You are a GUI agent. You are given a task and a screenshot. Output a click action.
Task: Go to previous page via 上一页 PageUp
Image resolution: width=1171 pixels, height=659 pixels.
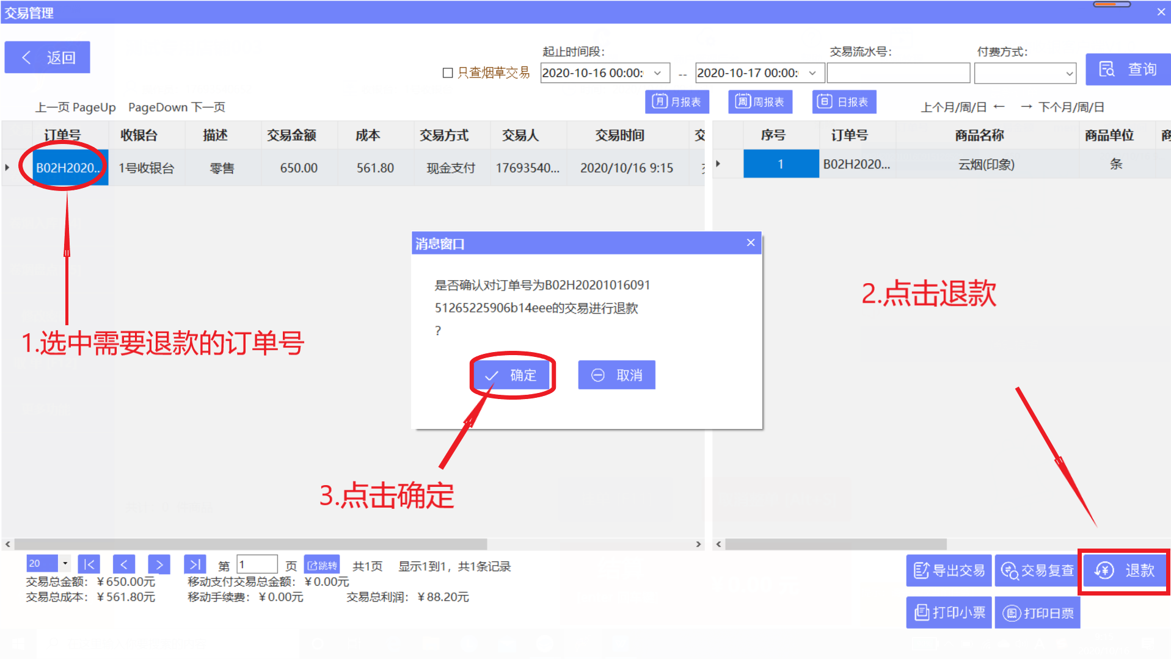[x=75, y=107]
